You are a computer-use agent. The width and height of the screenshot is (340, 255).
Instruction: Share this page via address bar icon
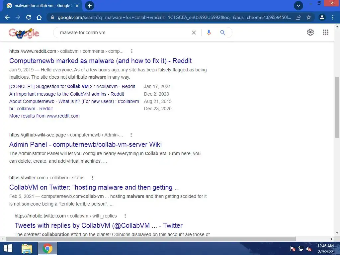[x=298, y=17]
